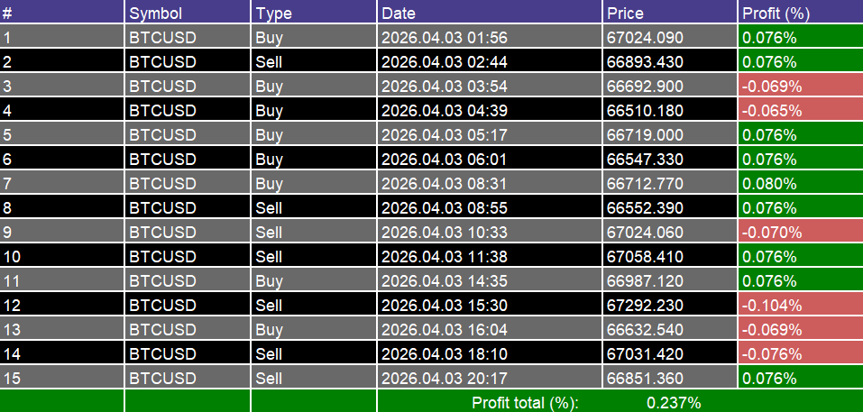This screenshot has width=863, height=412.
Task: Select the price 66510.180 in row 4
Action: (x=646, y=111)
